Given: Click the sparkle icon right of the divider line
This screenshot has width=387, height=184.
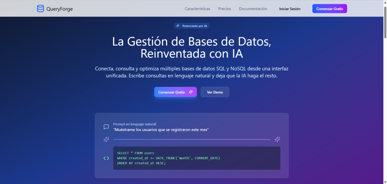Looking at the screenshot, I should click(277, 139).
